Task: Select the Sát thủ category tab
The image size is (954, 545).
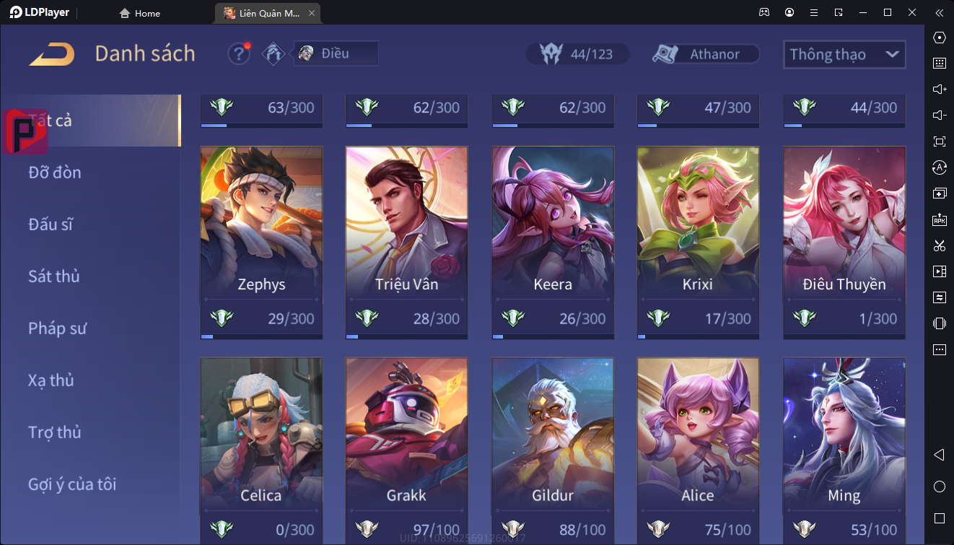Action: [x=54, y=276]
